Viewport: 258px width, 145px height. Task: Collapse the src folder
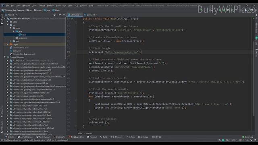pos(8,25)
